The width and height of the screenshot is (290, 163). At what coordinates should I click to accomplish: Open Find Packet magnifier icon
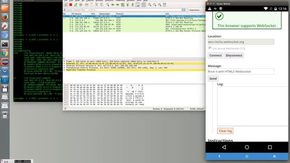(108, 5)
